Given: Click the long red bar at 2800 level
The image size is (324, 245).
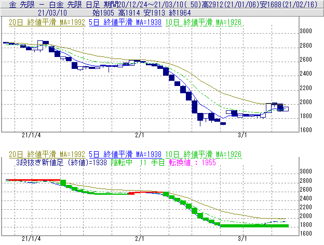Looking at the screenshot, I should (x=33, y=180).
